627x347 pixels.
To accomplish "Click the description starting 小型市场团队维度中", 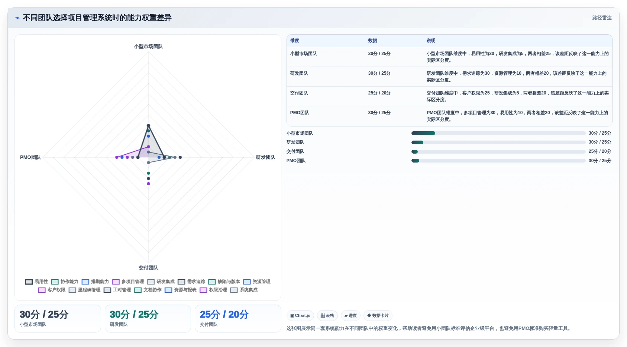I will [518, 57].
